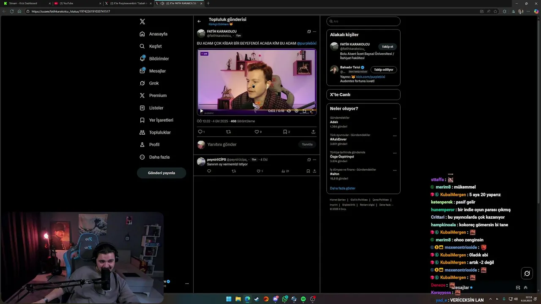Open Yer İşaretleri bookmarks
This screenshot has width=541, height=304.
[x=156, y=120]
